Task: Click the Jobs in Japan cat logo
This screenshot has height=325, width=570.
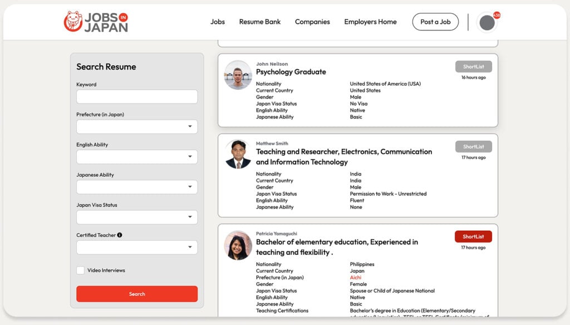Action: (x=96, y=22)
